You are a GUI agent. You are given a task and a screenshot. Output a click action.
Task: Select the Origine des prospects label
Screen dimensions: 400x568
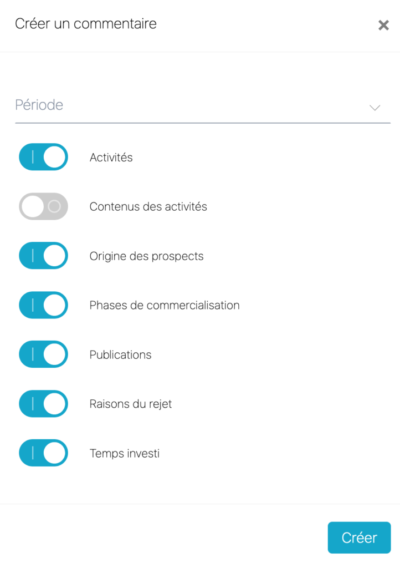(147, 256)
